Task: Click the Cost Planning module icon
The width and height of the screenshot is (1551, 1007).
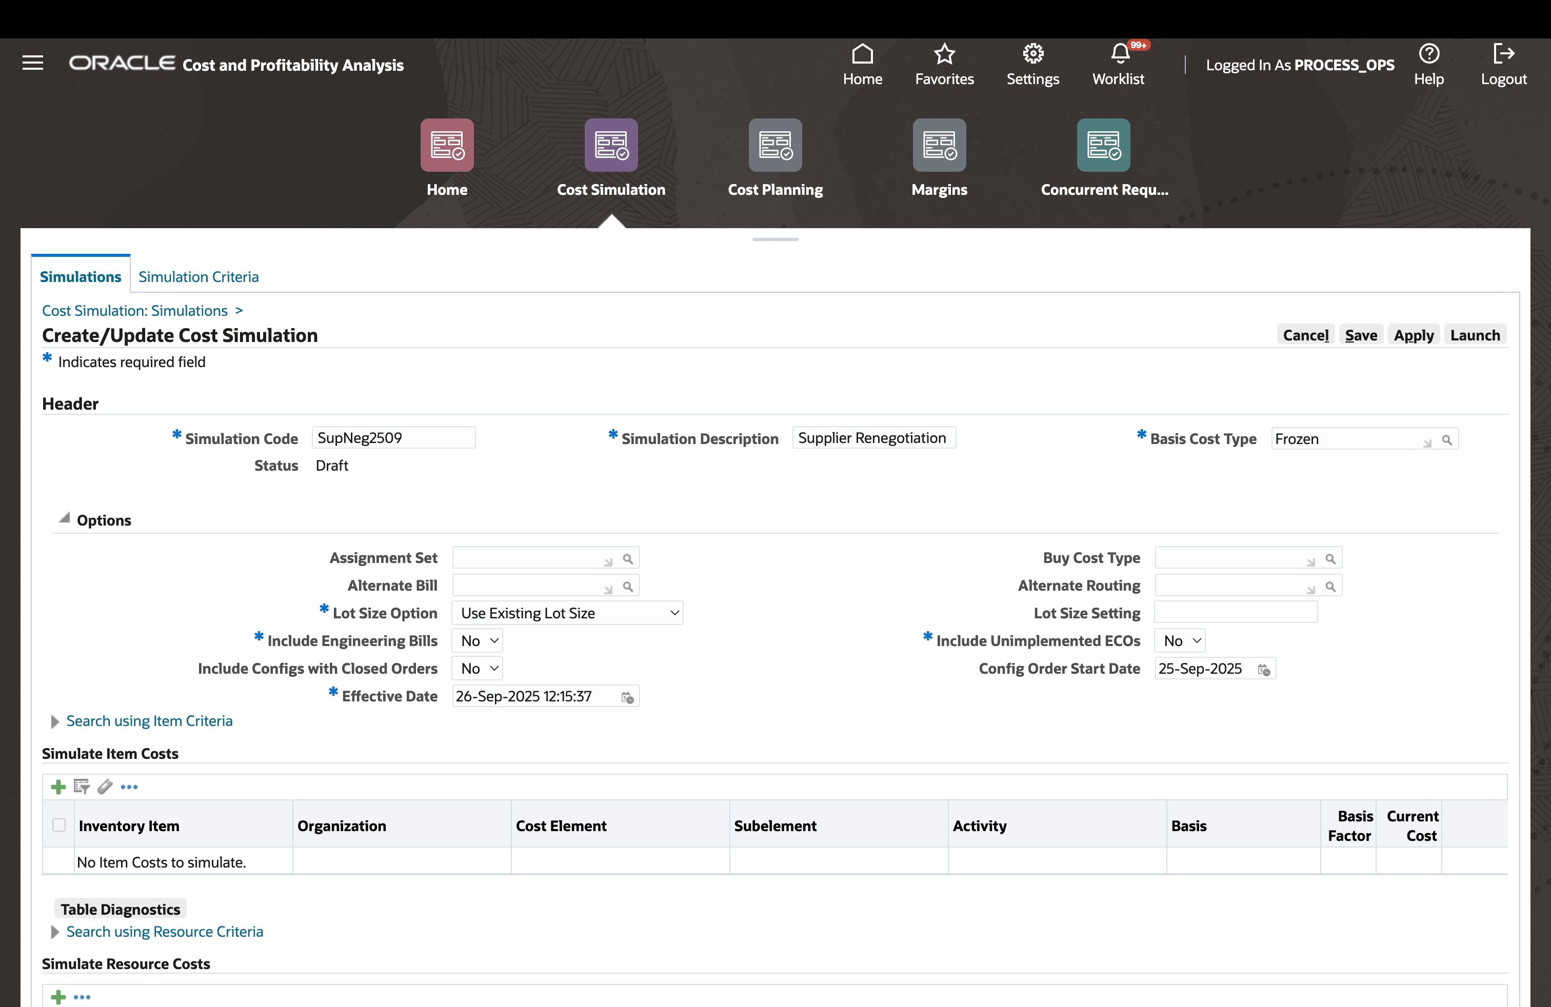Action: 775,145
